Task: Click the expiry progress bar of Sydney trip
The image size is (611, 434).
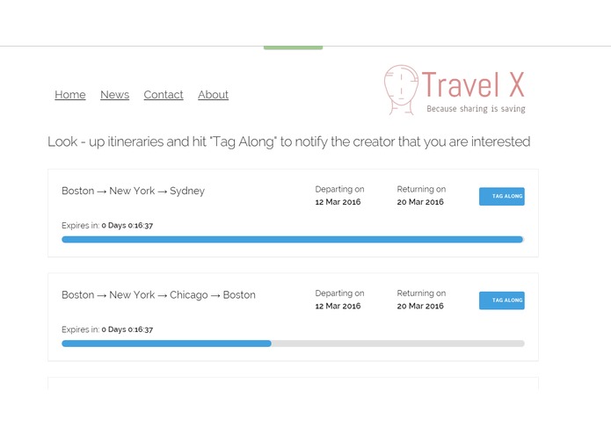Action: click(293, 239)
